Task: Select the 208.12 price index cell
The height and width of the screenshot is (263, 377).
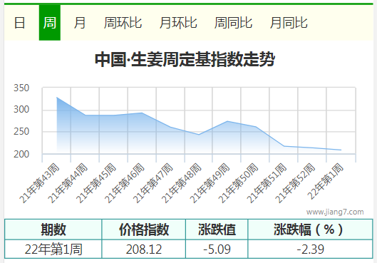Action: click(x=144, y=249)
